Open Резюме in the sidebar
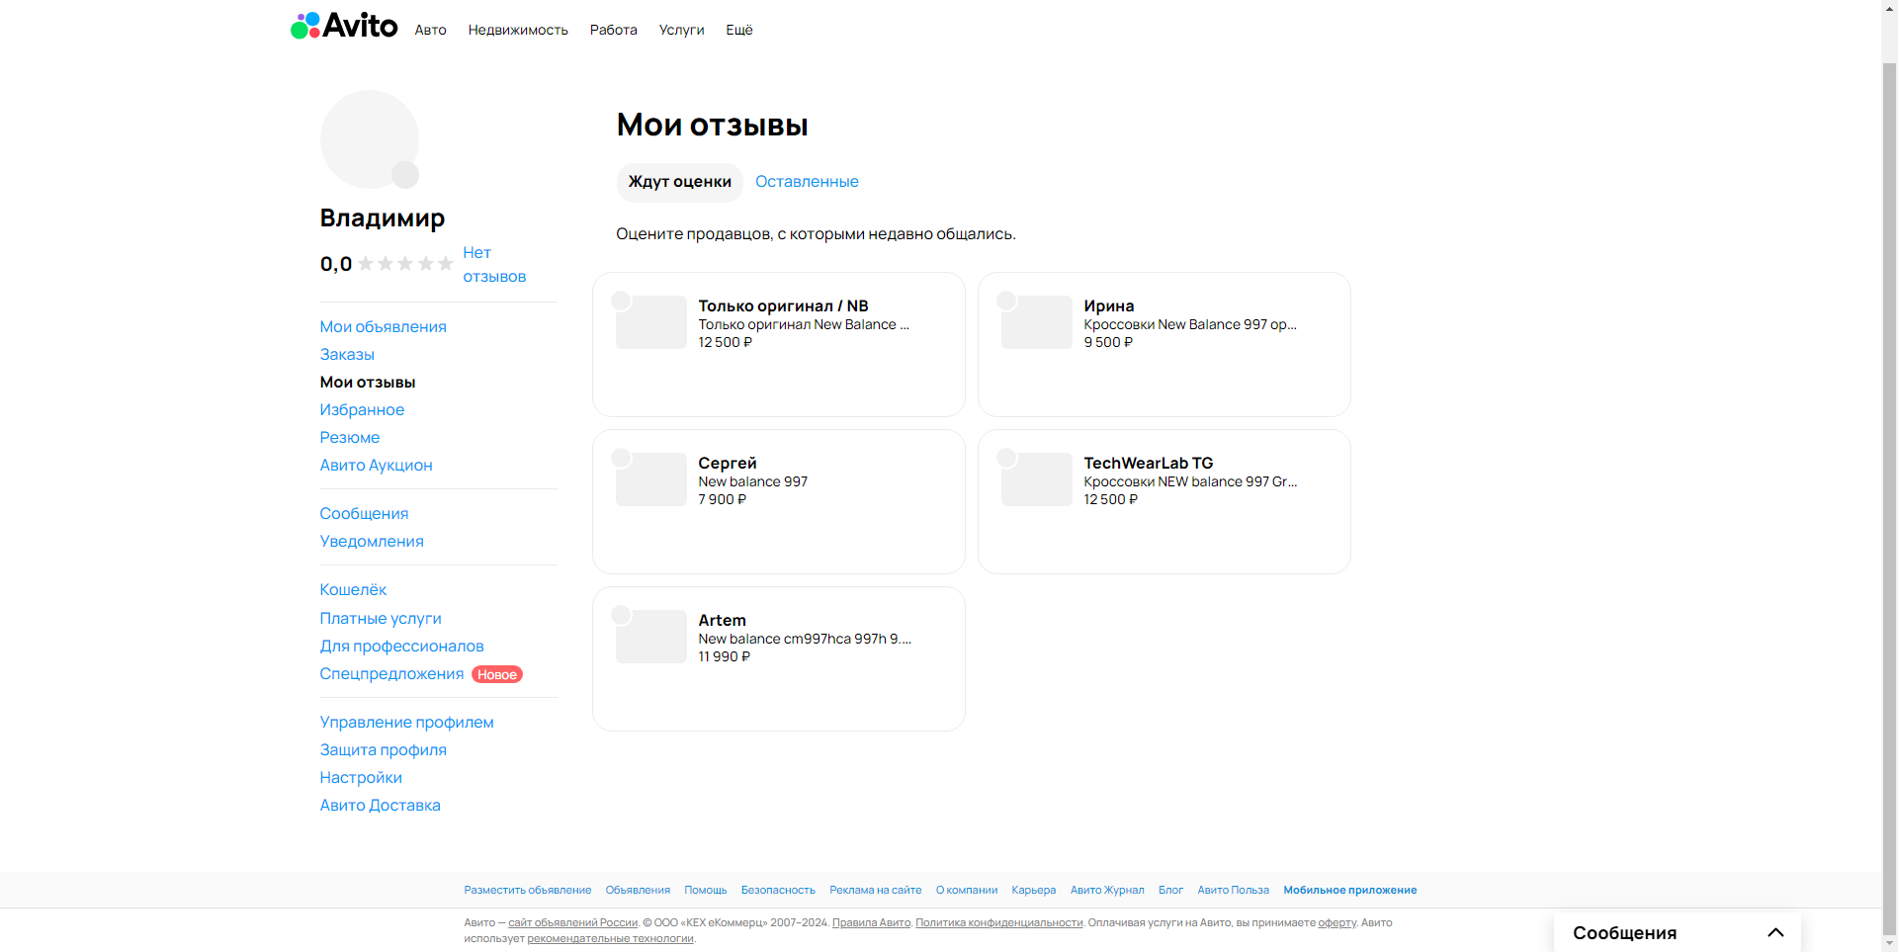The width and height of the screenshot is (1898, 952). tap(349, 437)
